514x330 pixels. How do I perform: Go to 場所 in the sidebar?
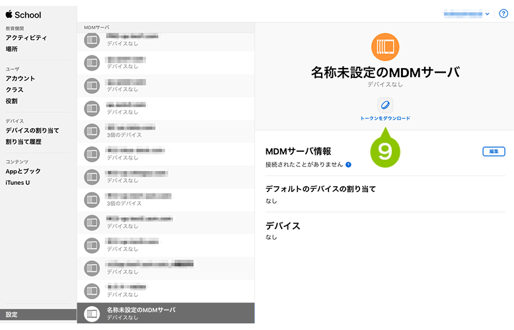tap(12, 49)
